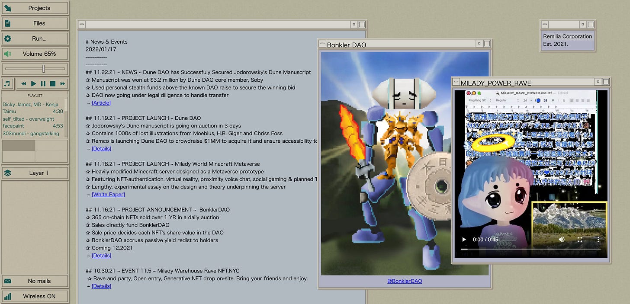Screen dimensions: 630x304
Task: Click the 'Coming 12.2021' line
Action: [x=109, y=248]
